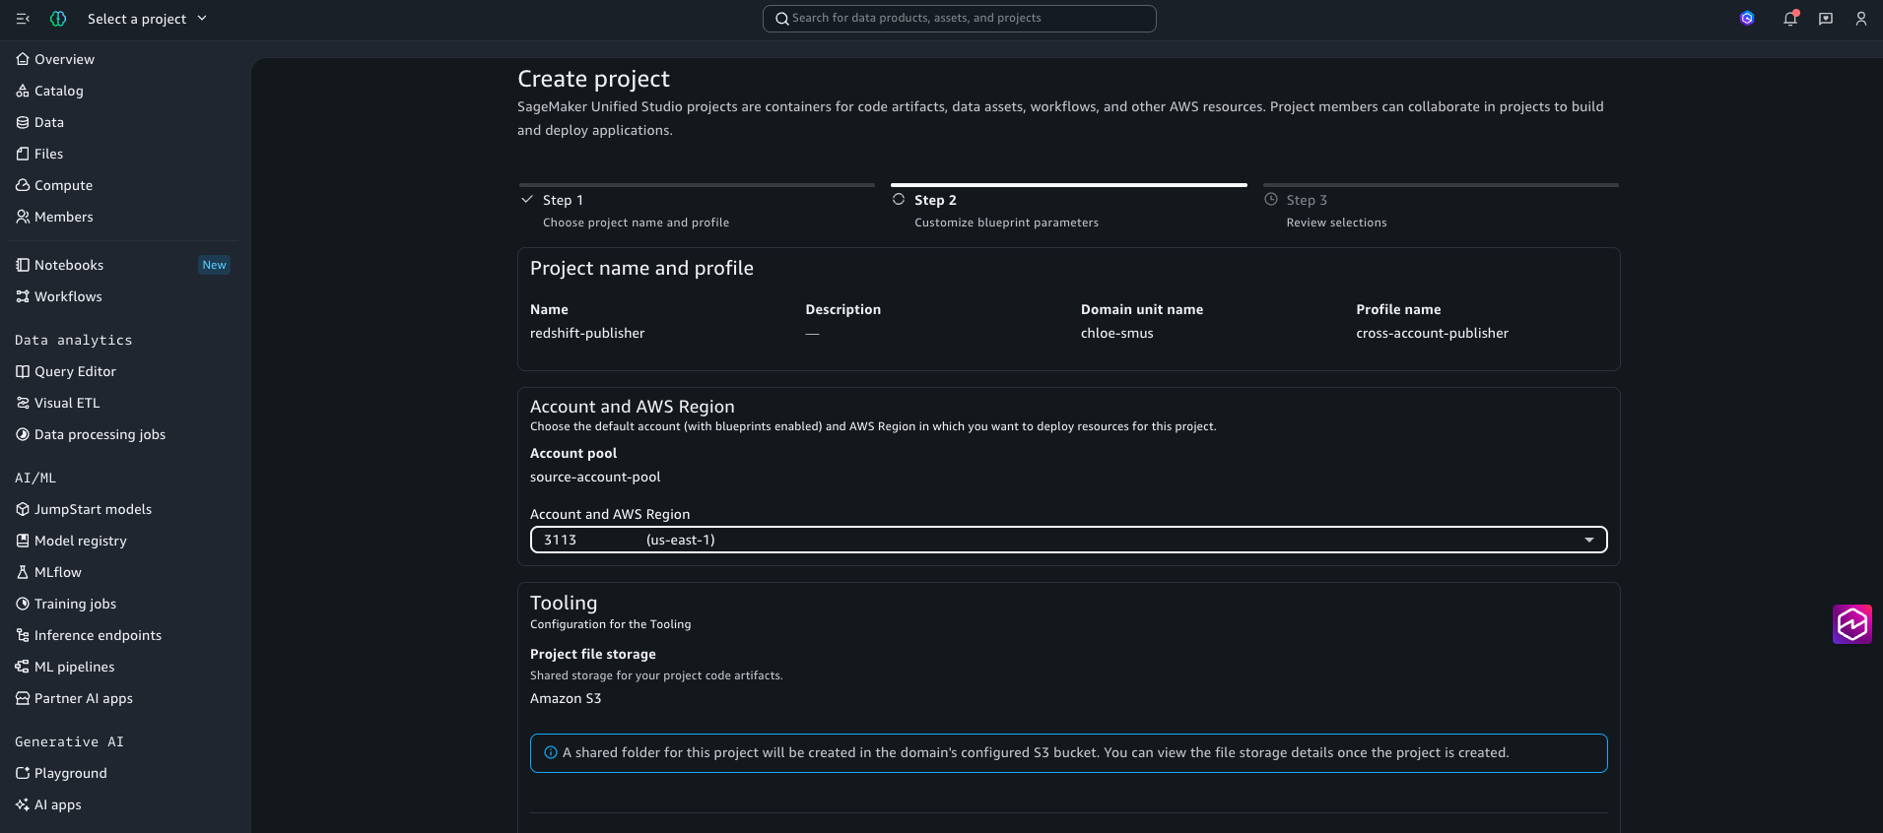Open the feedback chat icon
Image resolution: width=1883 pixels, height=833 pixels.
pos(1826,19)
